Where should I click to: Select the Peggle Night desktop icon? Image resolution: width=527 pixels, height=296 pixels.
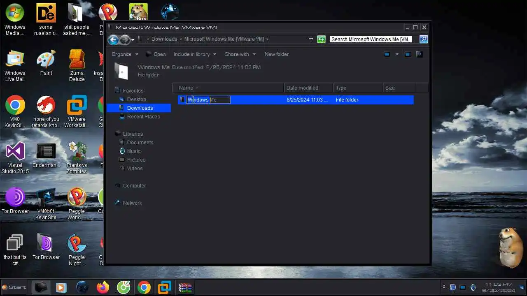77,250
